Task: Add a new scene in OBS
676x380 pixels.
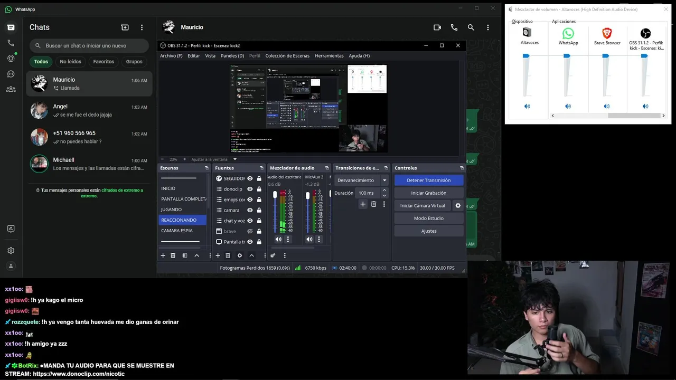Action: 163,255
